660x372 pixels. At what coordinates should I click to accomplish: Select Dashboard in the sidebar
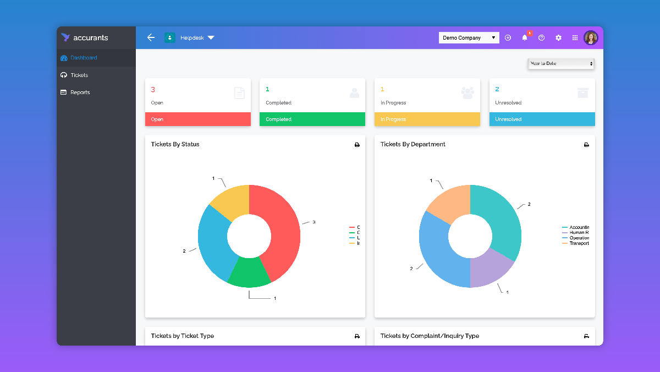[96, 58]
